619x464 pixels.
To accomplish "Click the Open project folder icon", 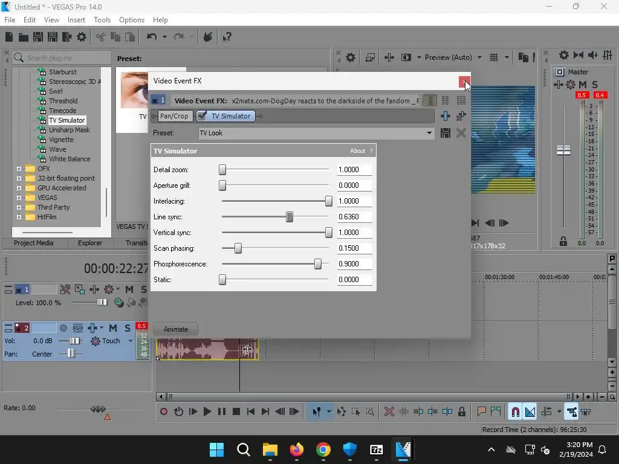I will (x=24, y=37).
